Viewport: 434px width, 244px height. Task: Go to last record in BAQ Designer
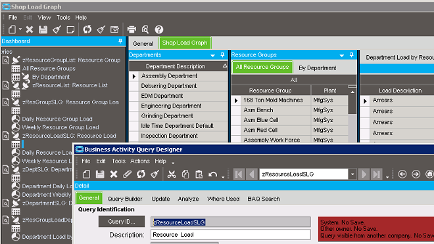377,174
